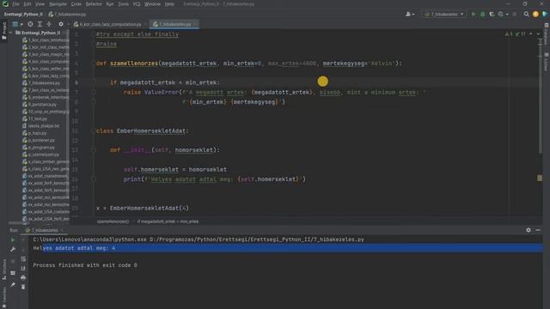Open Tools menu
This screenshot has width=550, height=309.
pos(123,4)
